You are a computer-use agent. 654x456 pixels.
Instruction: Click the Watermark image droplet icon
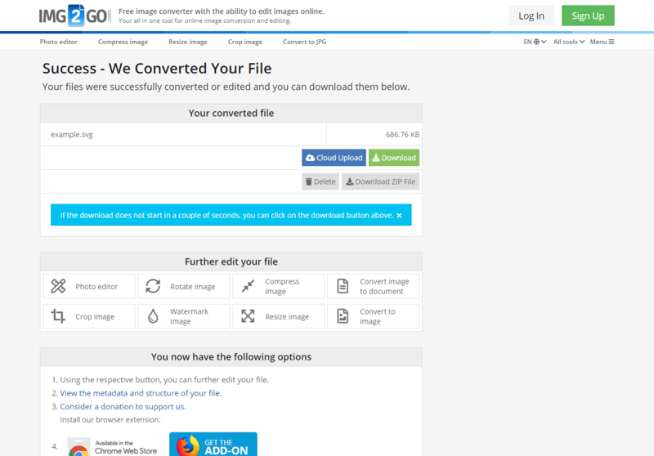point(153,316)
